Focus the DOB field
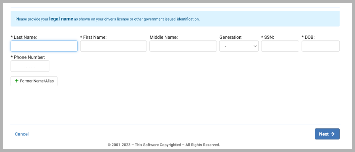 point(321,46)
